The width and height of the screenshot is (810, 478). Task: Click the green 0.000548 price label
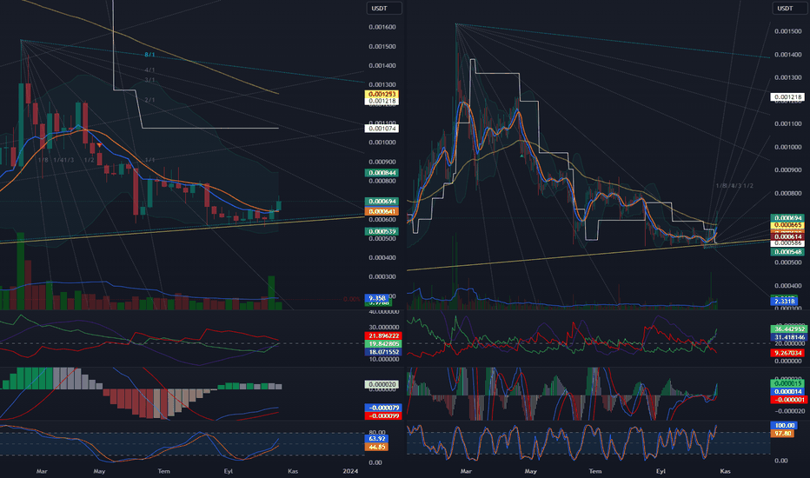[787, 252]
